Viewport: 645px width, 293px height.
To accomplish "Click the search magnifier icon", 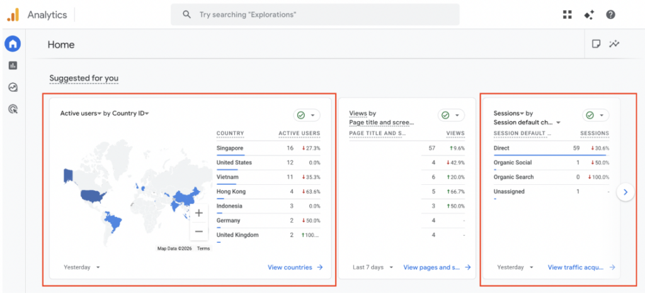I will click(186, 14).
